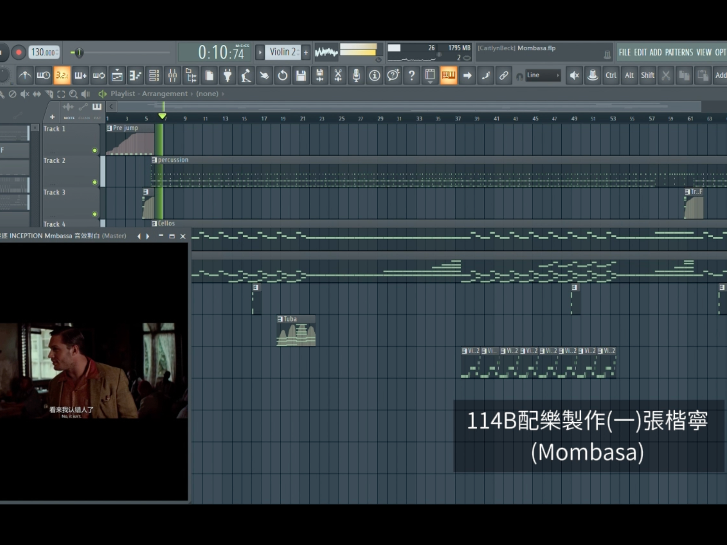Toggle typing keyboard to piano keyboard
Screen dimensions: 727x545
tap(448, 75)
